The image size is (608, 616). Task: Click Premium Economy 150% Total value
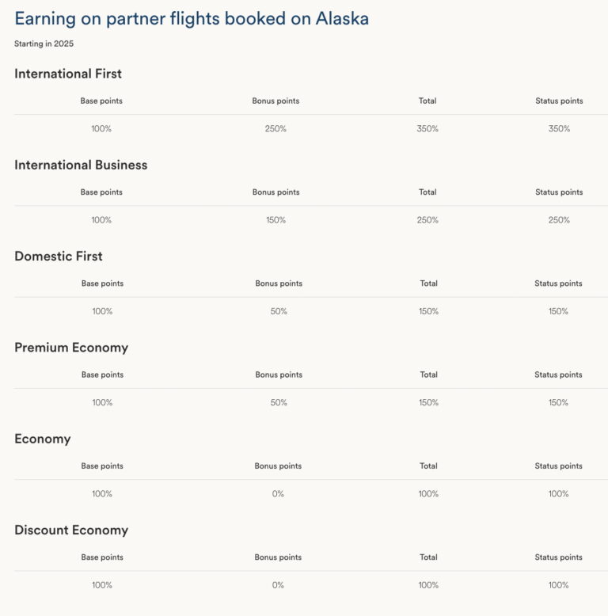428,403
